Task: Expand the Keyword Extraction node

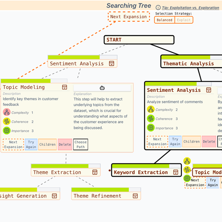Action: click(176, 172)
